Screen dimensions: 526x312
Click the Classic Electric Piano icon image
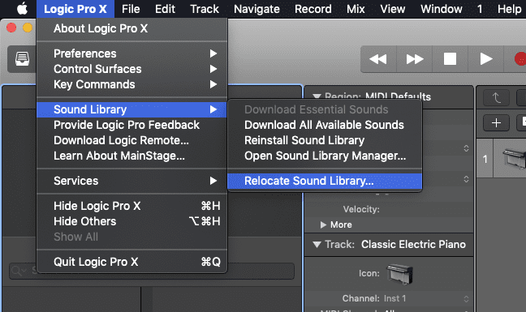coord(399,273)
